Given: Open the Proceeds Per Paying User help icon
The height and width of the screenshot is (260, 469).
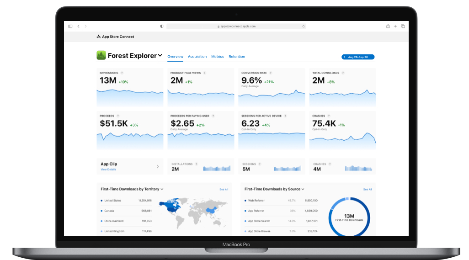Looking at the screenshot, I should 213,116.
